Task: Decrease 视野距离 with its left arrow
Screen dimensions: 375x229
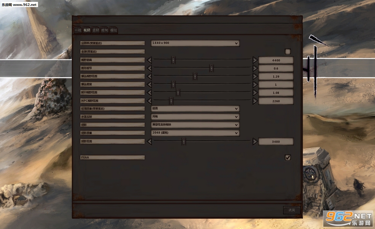Action: [x=149, y=60]
